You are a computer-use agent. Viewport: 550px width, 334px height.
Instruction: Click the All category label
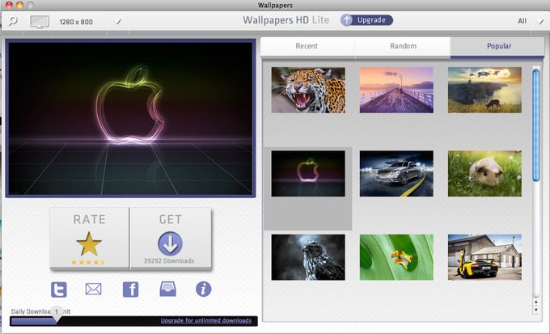coord(522,21)
